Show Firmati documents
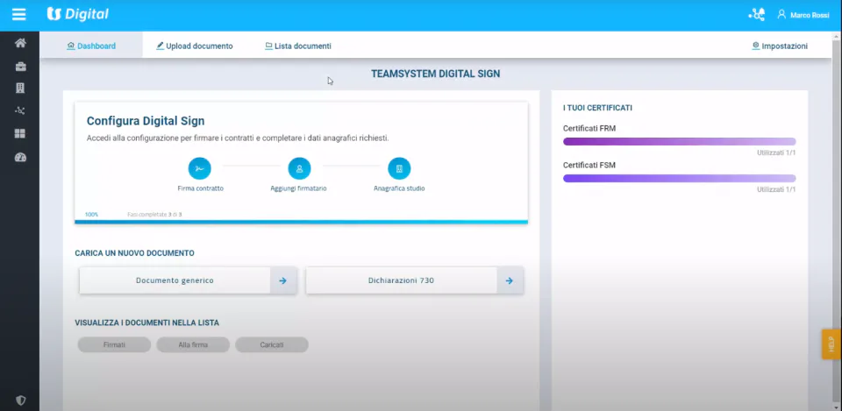This screenshot has height=411, width=842. [x=114, y=345]
